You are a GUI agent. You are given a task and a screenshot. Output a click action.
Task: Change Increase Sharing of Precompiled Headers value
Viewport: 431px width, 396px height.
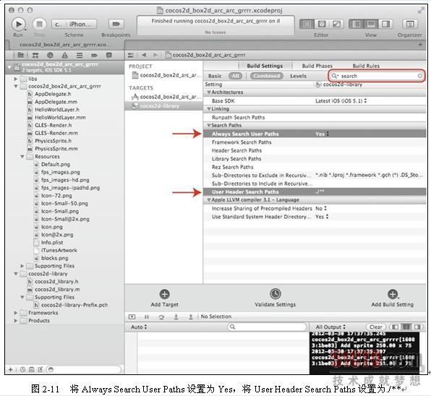tap(321, 208)
